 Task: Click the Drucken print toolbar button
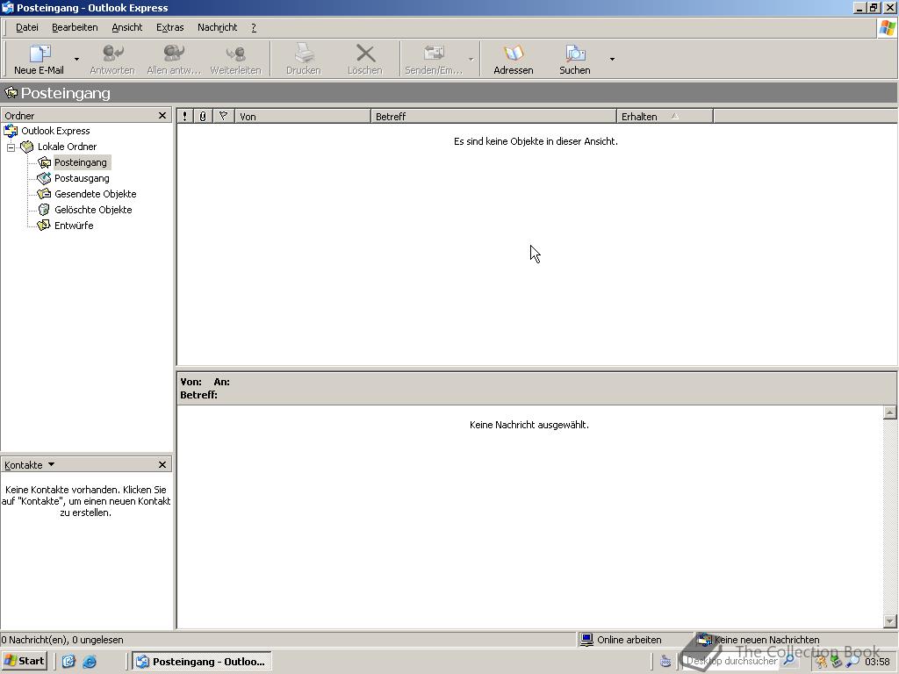coord(303,59)
